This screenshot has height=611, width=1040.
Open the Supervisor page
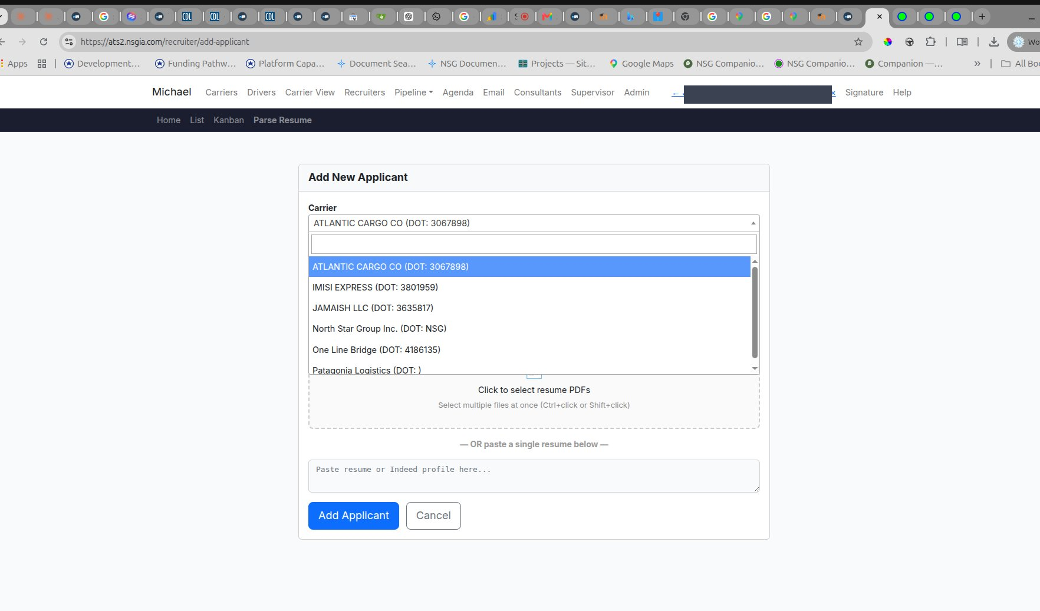[593, 93]
